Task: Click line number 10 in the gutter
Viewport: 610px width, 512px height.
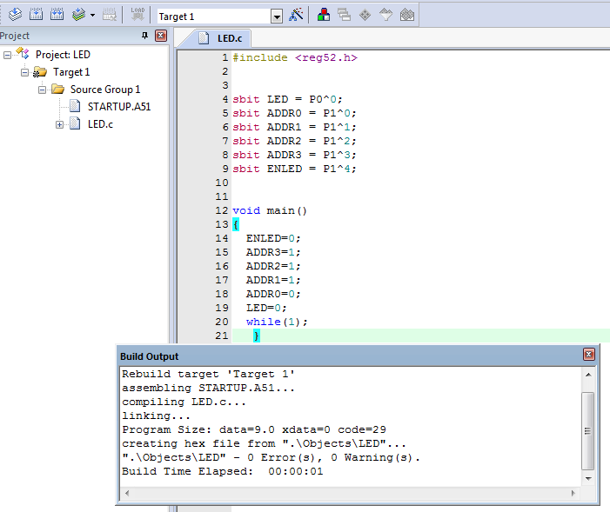Action: coord(222,183)
